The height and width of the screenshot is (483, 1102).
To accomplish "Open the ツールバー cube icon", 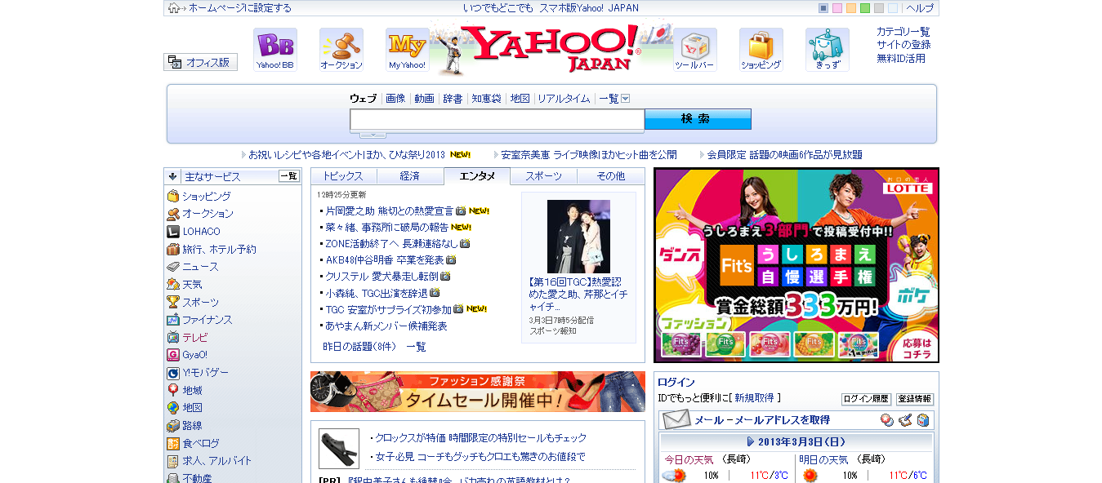I will (x=695, y=50).
